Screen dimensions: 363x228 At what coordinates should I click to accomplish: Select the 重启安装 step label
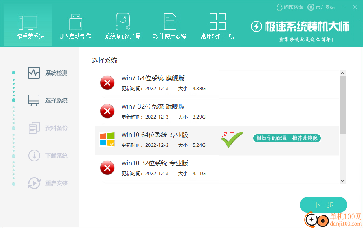(56, 183)
